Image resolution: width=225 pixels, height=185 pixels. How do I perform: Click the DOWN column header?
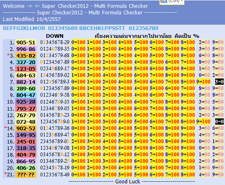tap(55, 36)
